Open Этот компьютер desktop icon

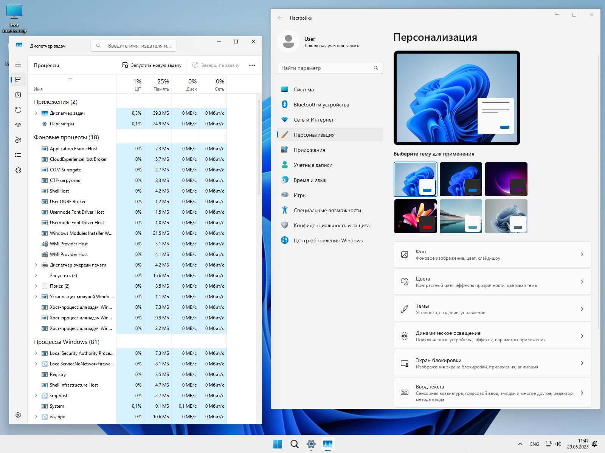coord(14,19)
